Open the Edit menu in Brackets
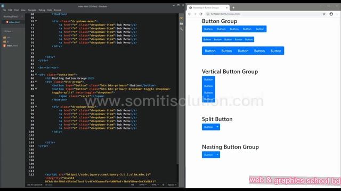This screenshot has width=341, height=191. pyautogui.click(x=10, y=10)
